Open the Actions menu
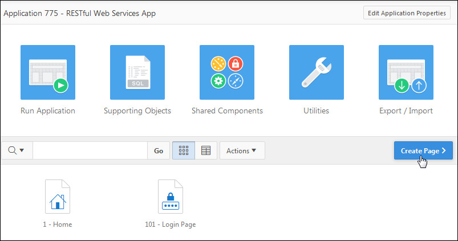Image resolution: width=458 pixels, height=241 pixels. click(242, 151)
